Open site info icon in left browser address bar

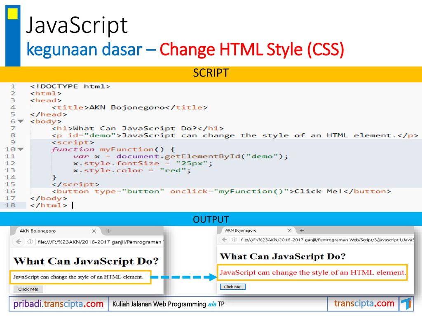tap(30, 242)
